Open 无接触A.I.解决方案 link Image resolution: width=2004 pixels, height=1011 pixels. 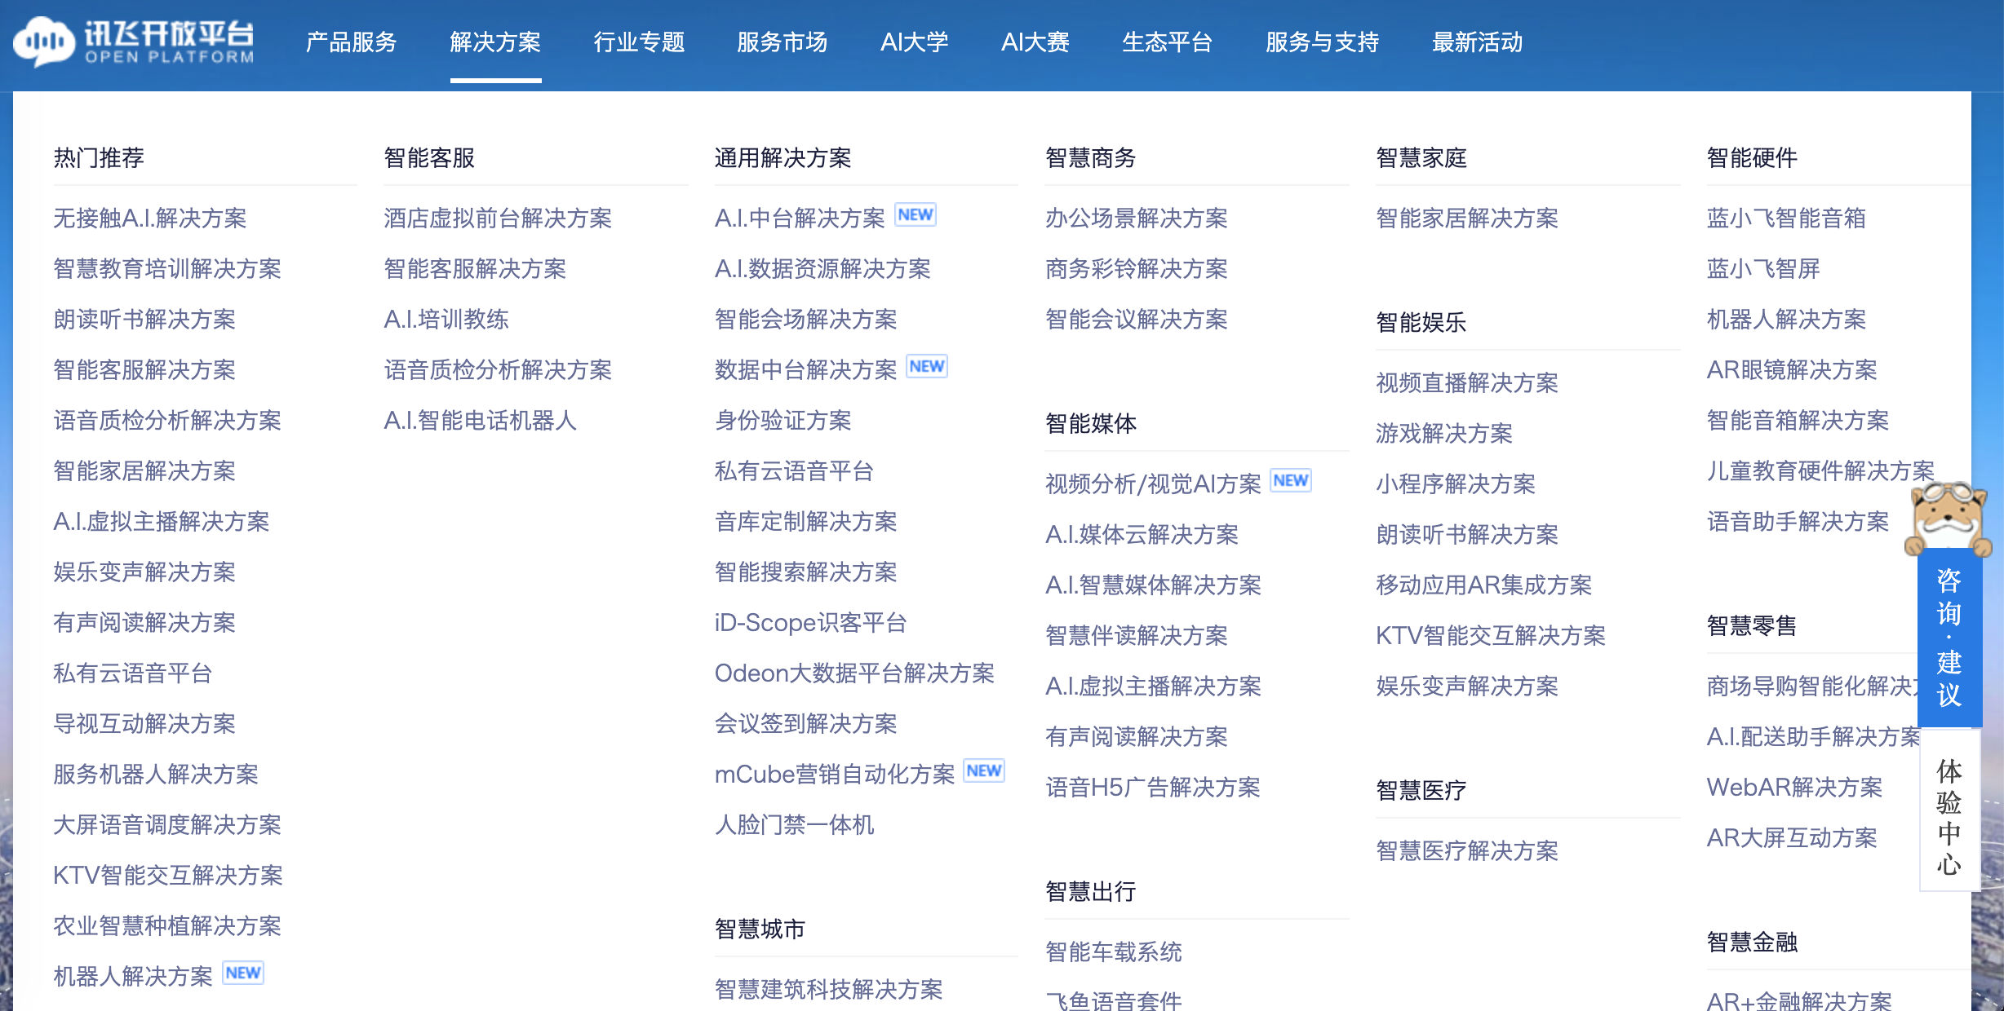click(150, 219)
